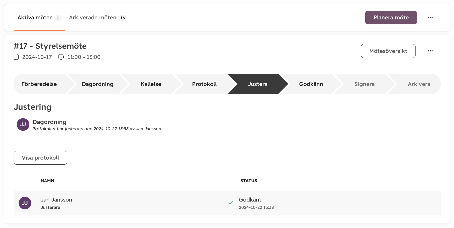Click the green Godkänt checkmark icon
This screenshot has width=454, height=228.
[231, 203]
